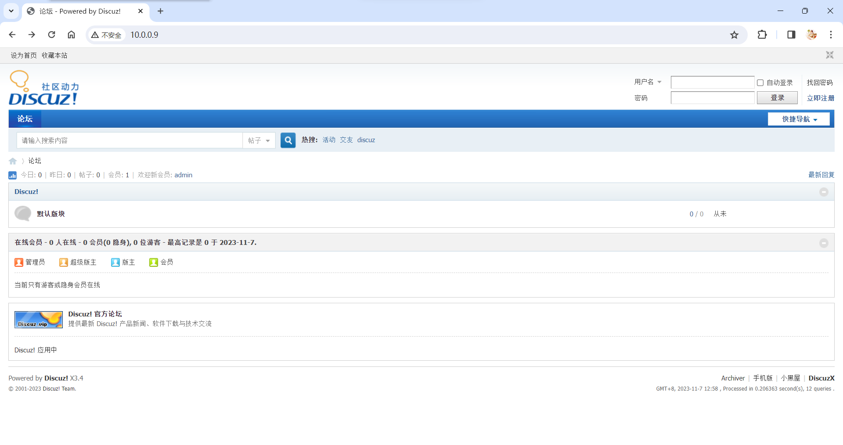Image resolution: width=843 pixels, height=445 pixels.
Task: Click the 版主 legend icon
Action: (x=115, y=262)
